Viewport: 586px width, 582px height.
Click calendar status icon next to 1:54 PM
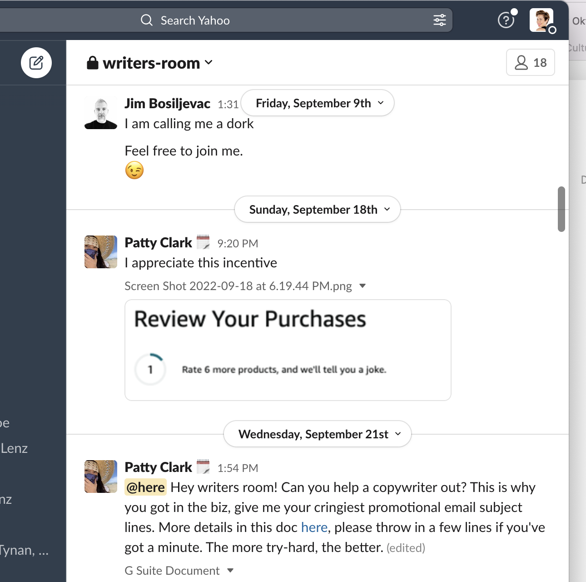[x=203, y=467]
